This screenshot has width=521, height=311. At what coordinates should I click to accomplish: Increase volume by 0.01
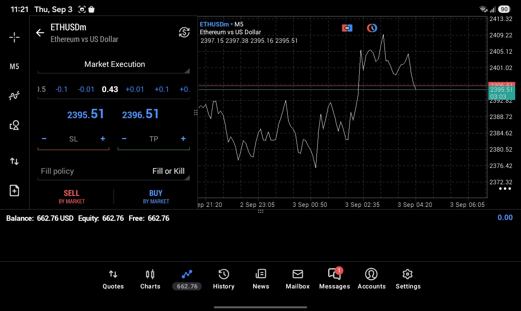pos(135,89)
